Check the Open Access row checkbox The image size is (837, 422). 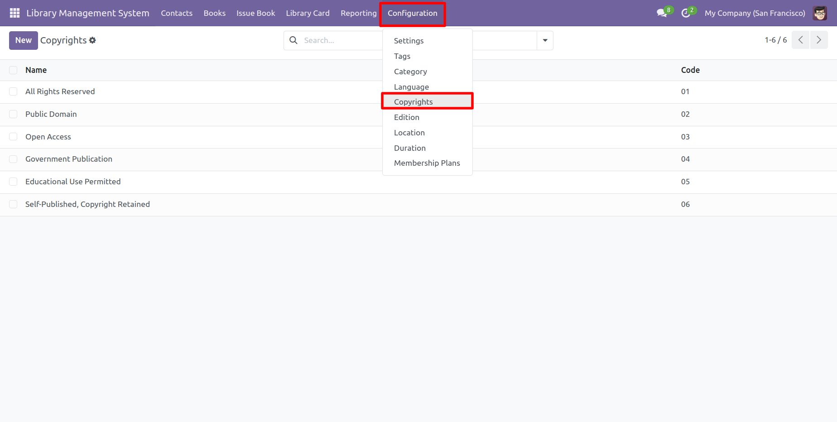13,137
